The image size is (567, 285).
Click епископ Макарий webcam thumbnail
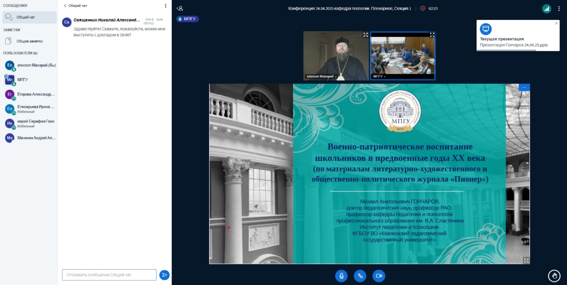point(336,55)
